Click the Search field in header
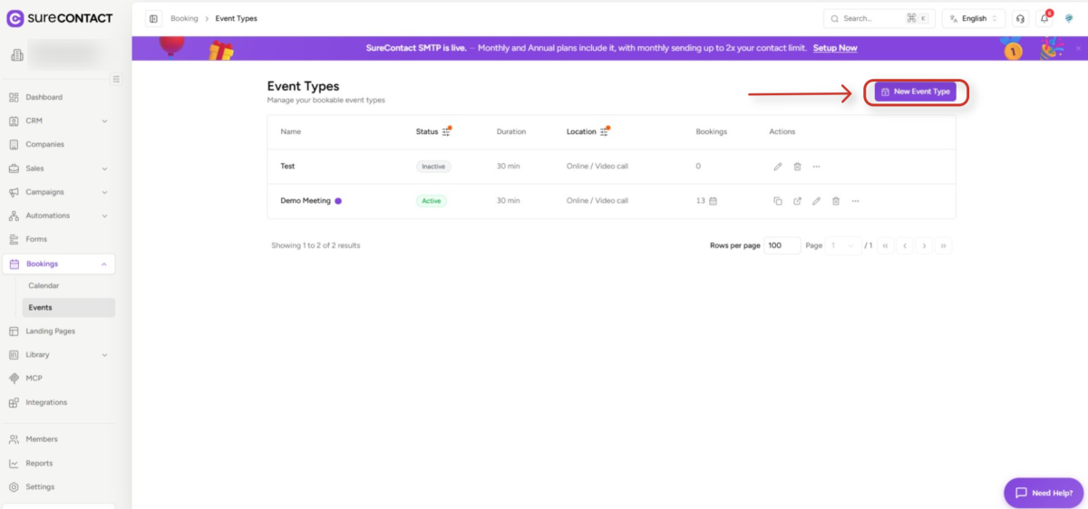1088x509 pixels. [x=879, y=18]
